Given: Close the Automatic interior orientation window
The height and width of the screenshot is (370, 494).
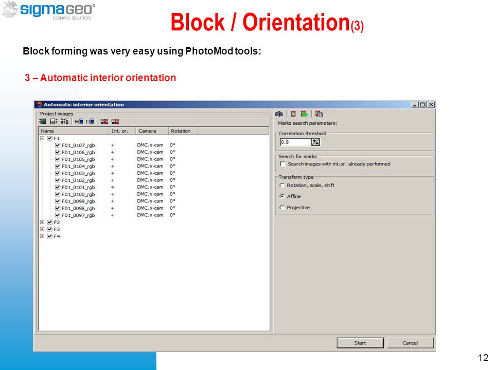Looking at the screenshot, I should pos(431,104).
